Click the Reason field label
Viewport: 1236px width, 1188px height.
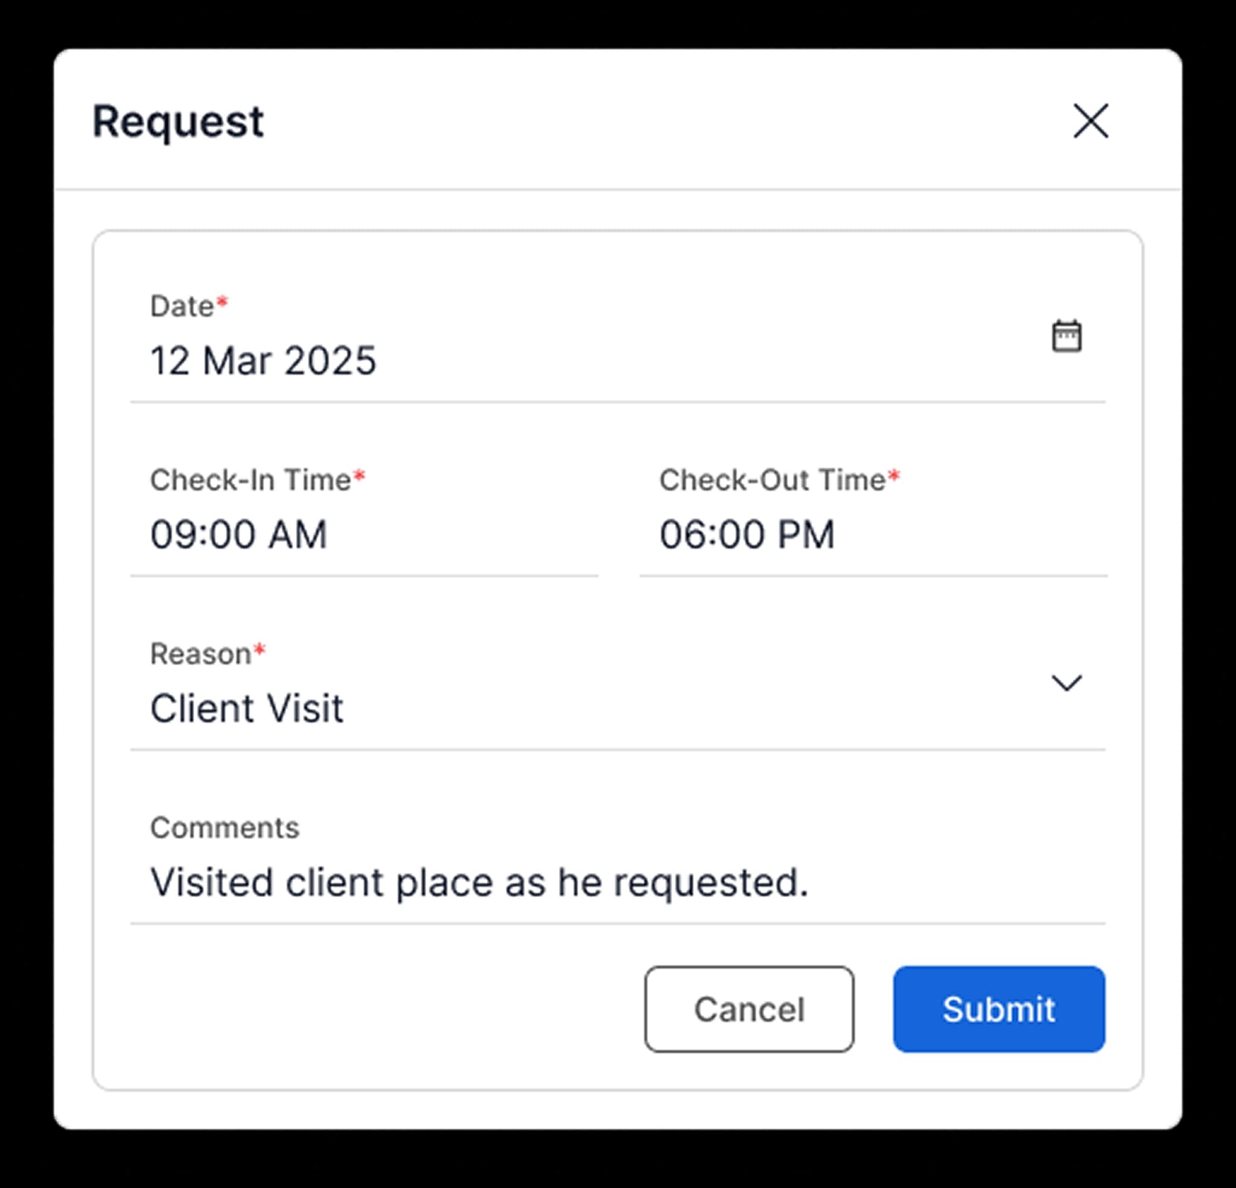pyautogui.click(x=200, y=654)
